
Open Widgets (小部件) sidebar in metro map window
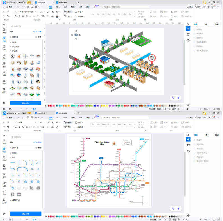point(4,201)
